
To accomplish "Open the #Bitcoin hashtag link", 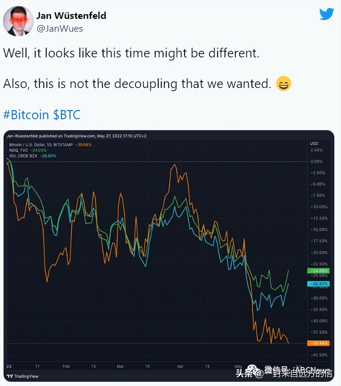I will 26,115.
